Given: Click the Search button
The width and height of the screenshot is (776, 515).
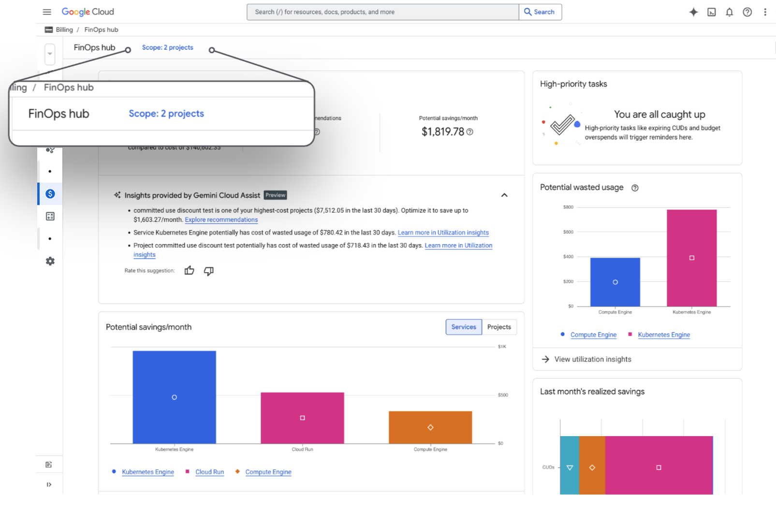Looking at the screenshot, I should pyautogui.click(x=540, y=12).
